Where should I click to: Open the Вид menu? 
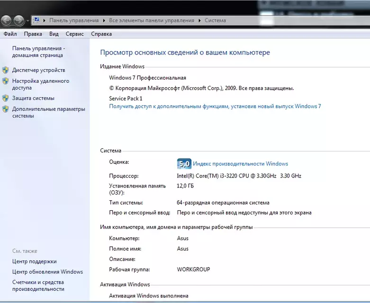[54, 34]
